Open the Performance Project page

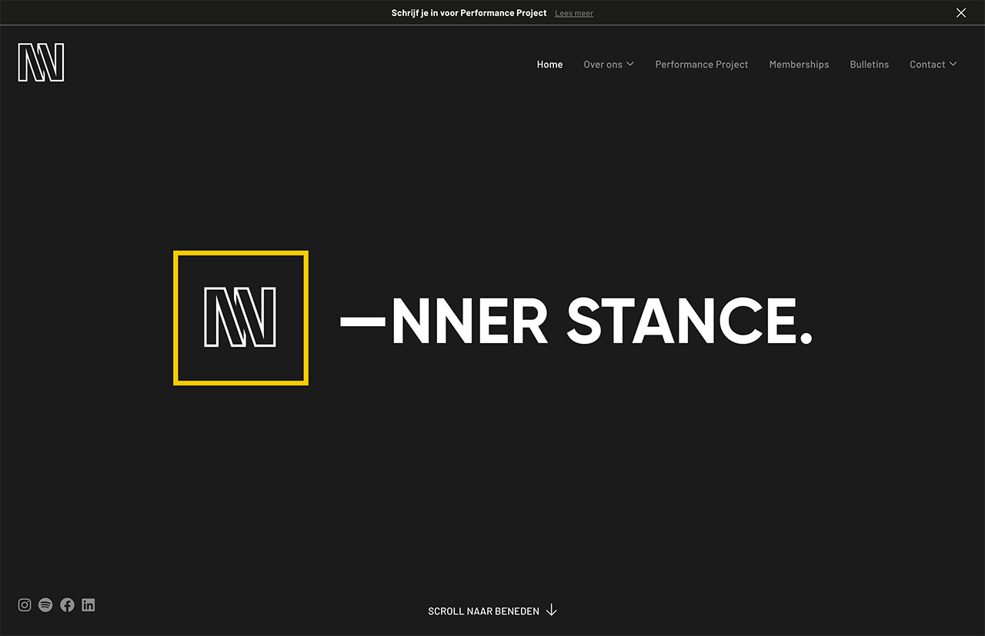tap(702, 65)
